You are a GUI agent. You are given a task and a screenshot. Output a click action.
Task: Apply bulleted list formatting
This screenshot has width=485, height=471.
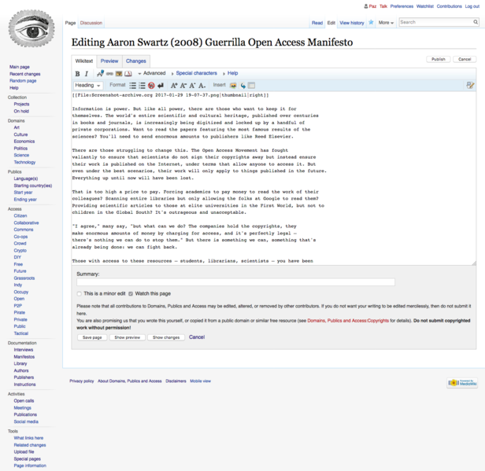[x=133, y=86]
